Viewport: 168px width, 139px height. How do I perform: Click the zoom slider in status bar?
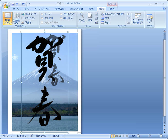click(x=150, y=136)
